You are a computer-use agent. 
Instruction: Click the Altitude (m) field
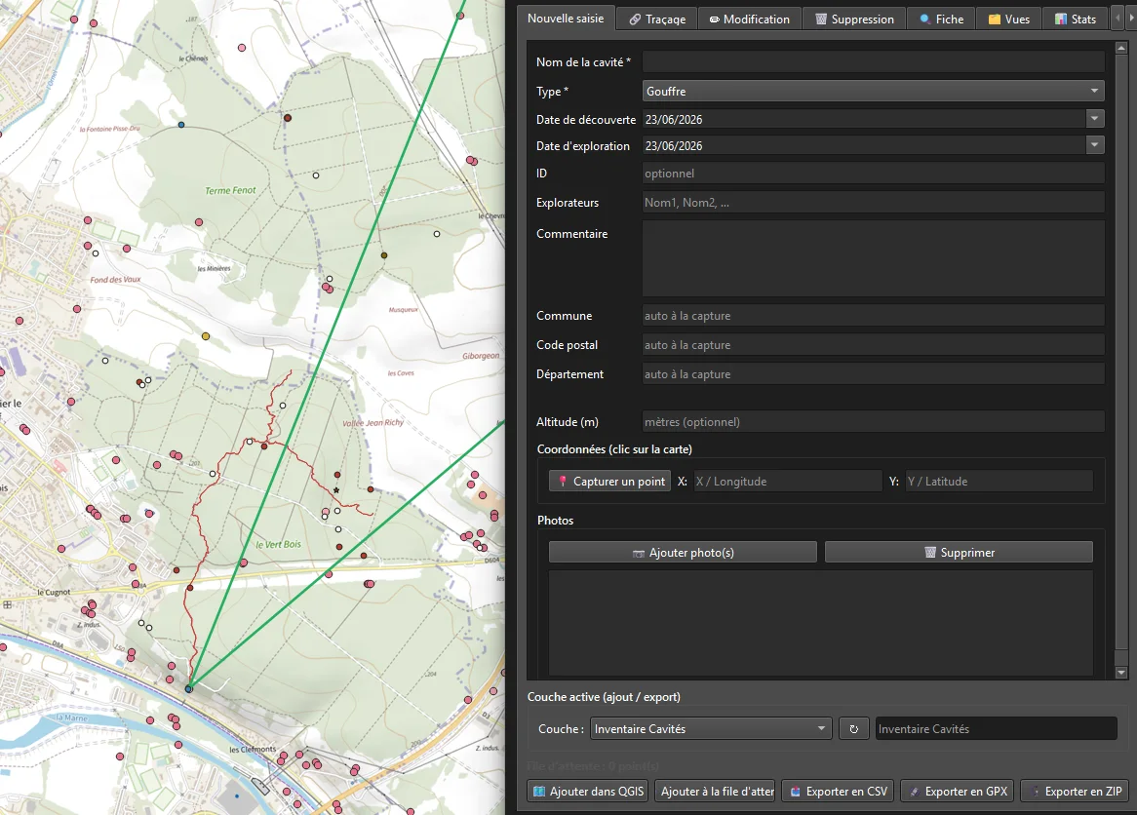pos(873,421)
